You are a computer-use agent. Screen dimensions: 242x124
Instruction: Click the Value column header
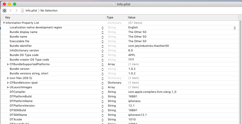tap(132, 17)
